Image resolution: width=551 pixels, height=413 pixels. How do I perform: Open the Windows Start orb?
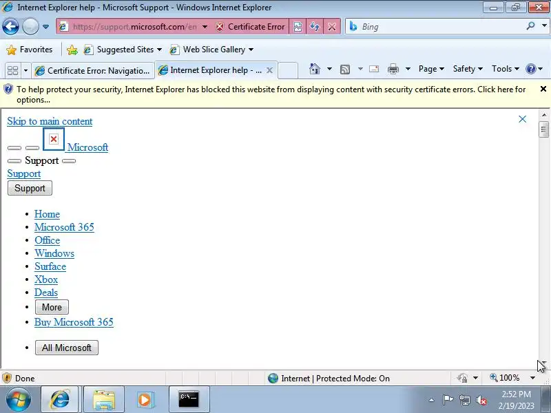(x=19, y=399)
